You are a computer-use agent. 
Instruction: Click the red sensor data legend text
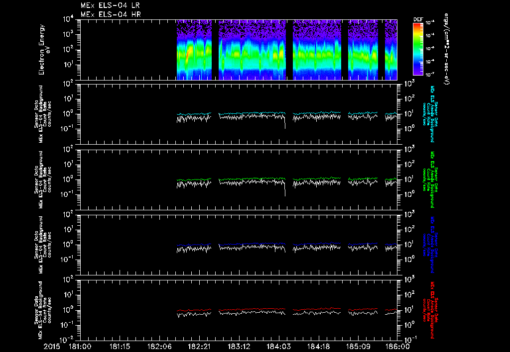coord(432,309)
